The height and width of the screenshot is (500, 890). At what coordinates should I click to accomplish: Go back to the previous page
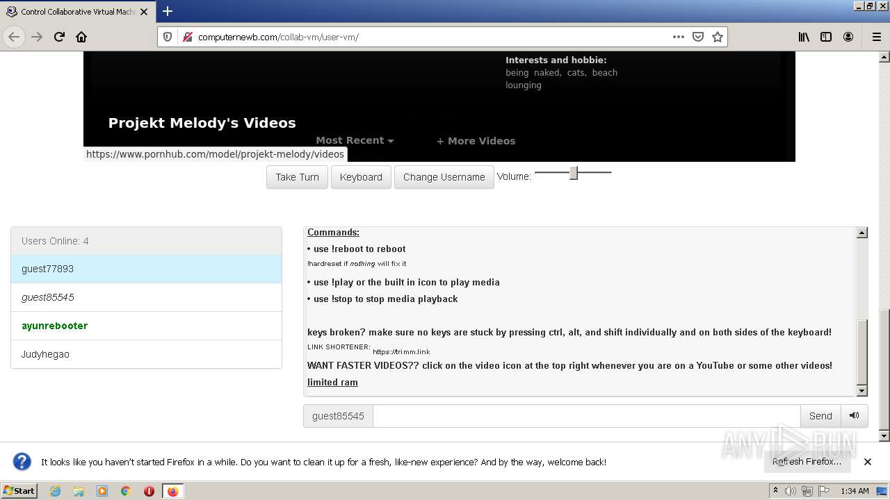click(x=14, y=37)
